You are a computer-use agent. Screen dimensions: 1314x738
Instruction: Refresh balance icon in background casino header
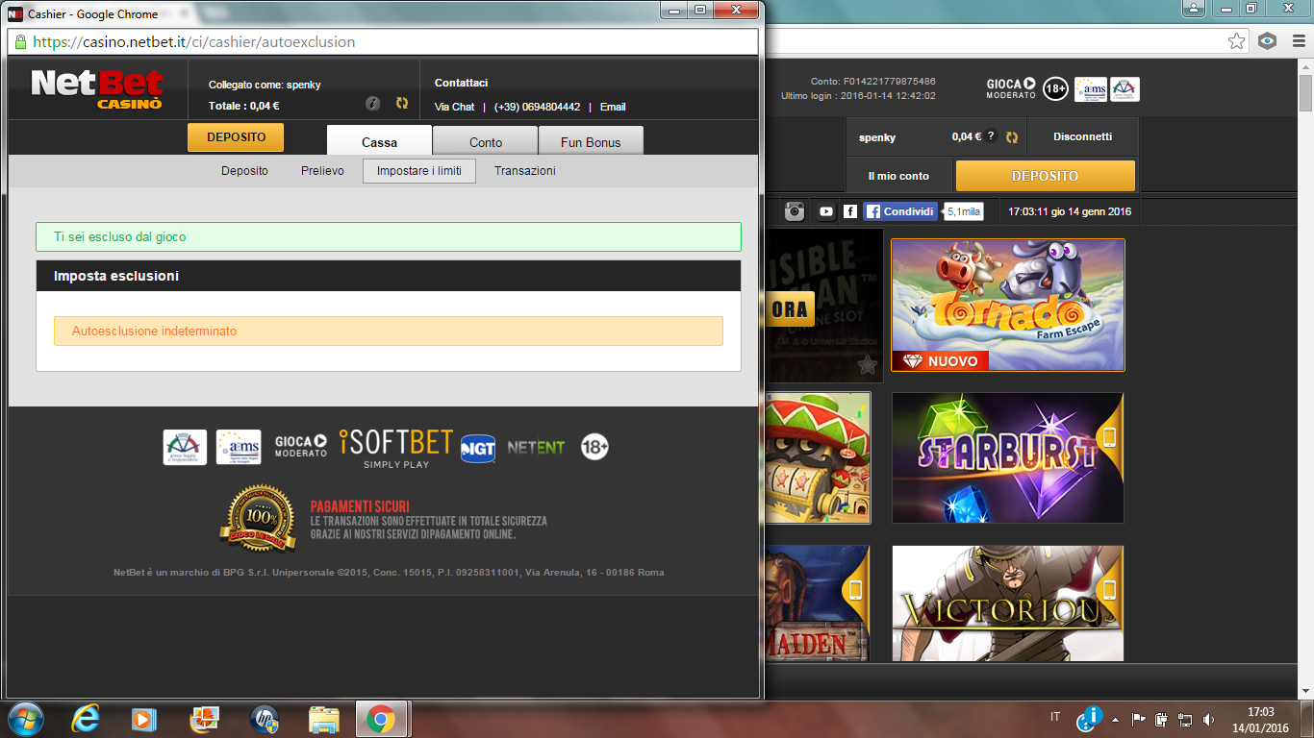click(1012, 137)
